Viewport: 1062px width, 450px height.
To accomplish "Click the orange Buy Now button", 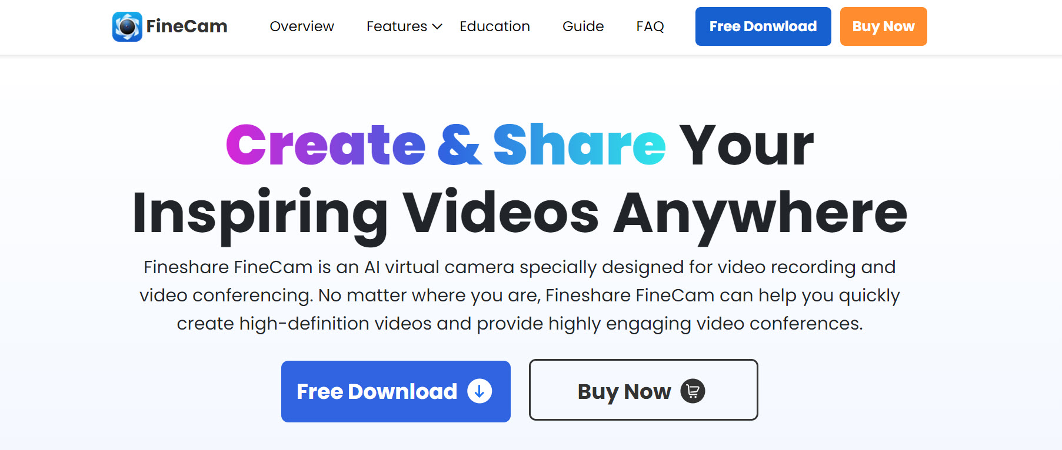I will pos(883,26).
